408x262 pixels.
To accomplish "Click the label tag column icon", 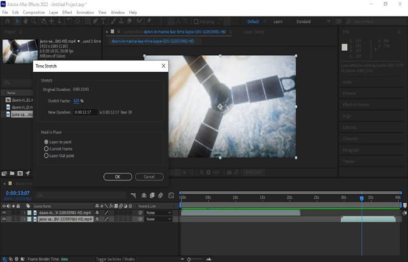I will click(x=28, y=206).
